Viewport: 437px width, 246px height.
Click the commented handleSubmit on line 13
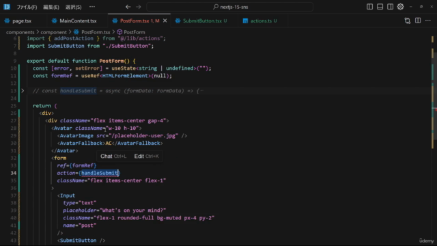(78, 91)
